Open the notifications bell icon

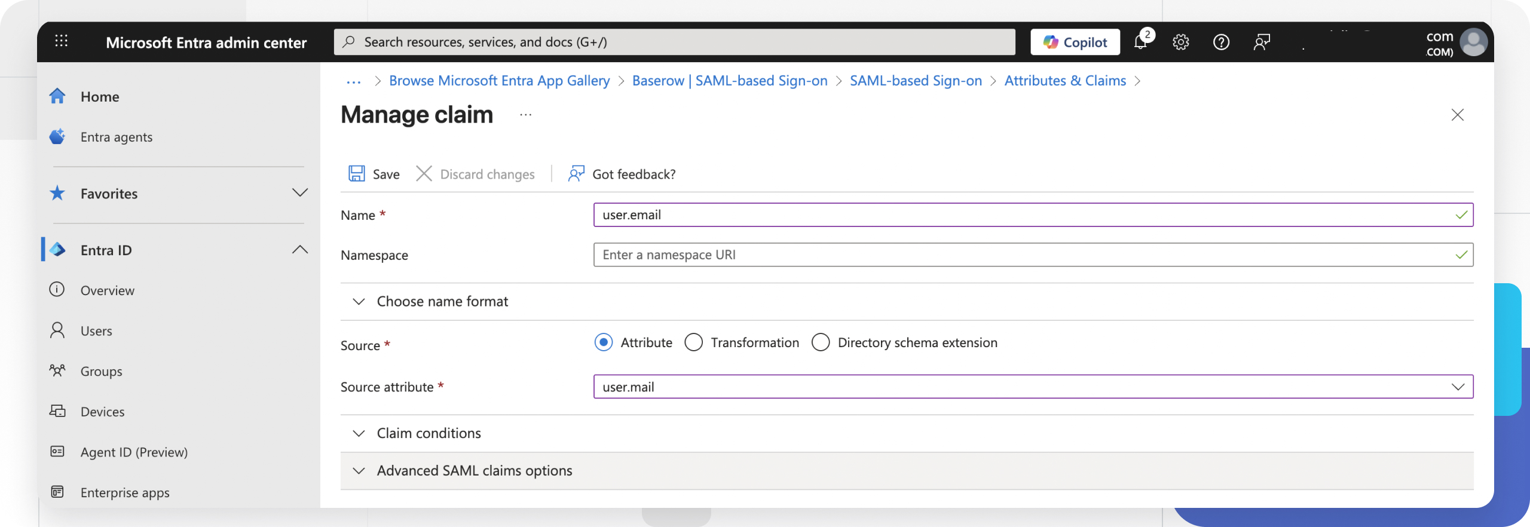(x=1140, y=42)
